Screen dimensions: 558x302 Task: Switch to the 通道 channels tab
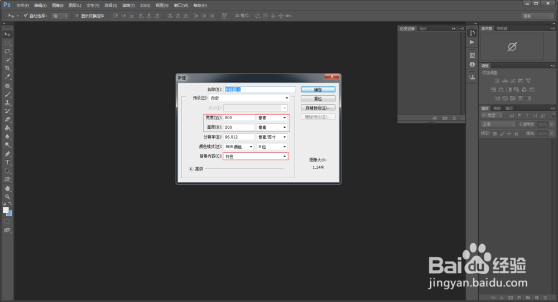(497, 108)
